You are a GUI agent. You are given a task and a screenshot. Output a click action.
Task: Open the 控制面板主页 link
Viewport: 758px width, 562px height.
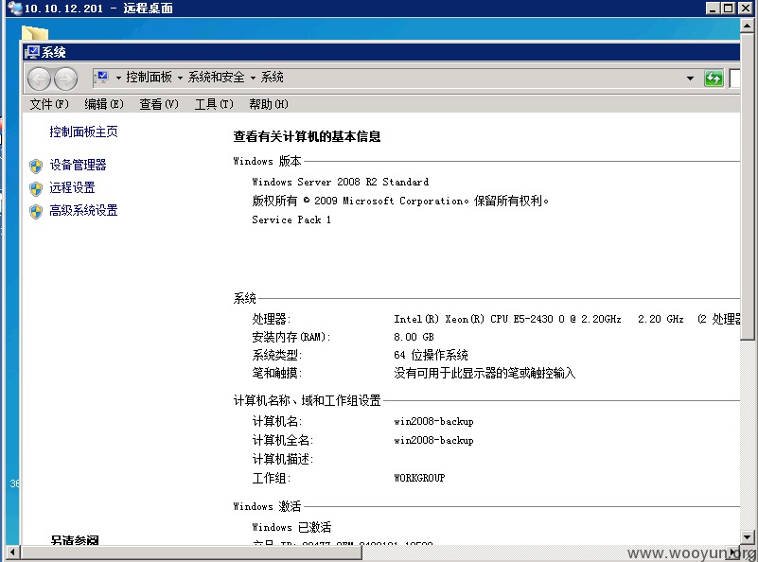pos(83,132)
